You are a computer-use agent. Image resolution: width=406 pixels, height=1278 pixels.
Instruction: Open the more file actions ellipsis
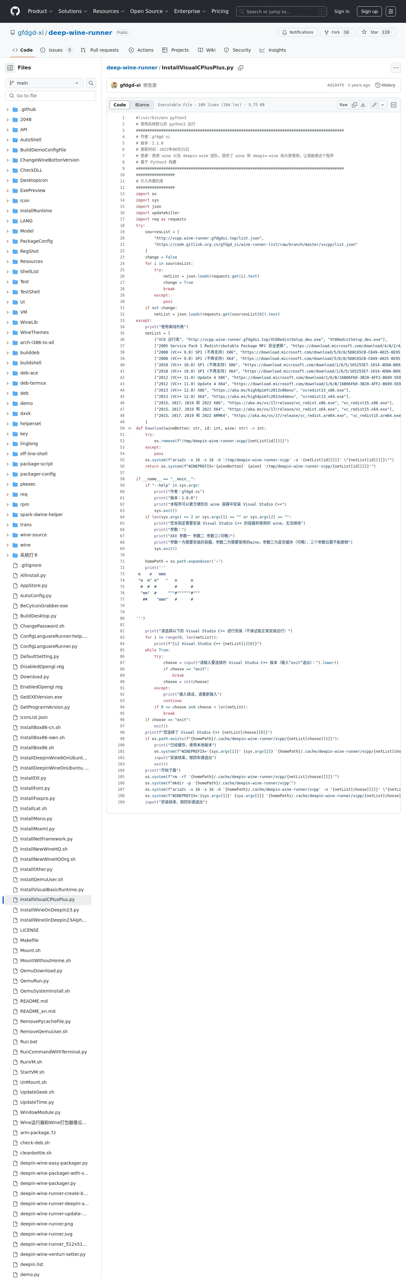396,67
